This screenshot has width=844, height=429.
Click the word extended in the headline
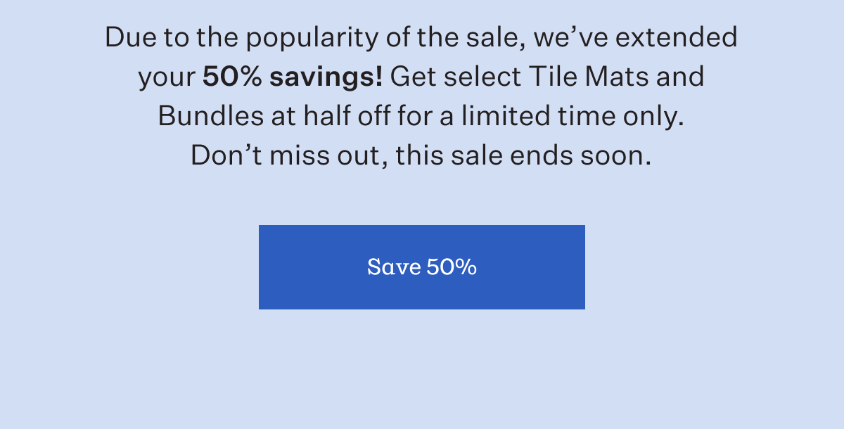[675, 37]
